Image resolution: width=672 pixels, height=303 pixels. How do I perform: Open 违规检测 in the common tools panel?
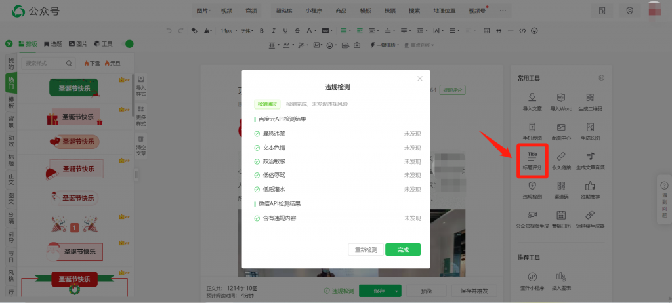pos(532,190)
